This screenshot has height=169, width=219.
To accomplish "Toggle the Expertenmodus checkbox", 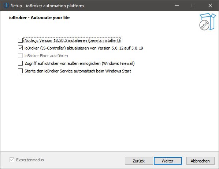I will (x=12, y=160).
